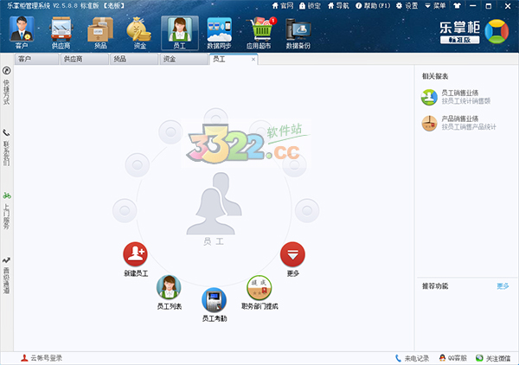Viewport: 519px width, 365px height.
Task: Open 设置 settings in title bar
Action: (x=407, y=6)
